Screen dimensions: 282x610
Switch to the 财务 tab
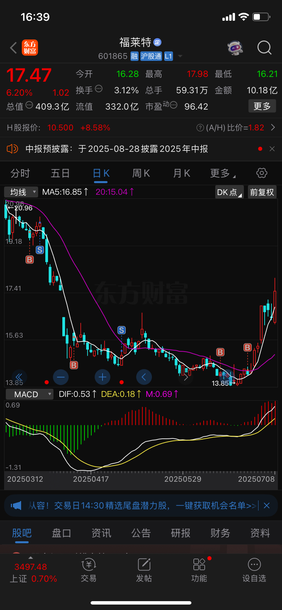pyautogui.click(x=220, y=533)
